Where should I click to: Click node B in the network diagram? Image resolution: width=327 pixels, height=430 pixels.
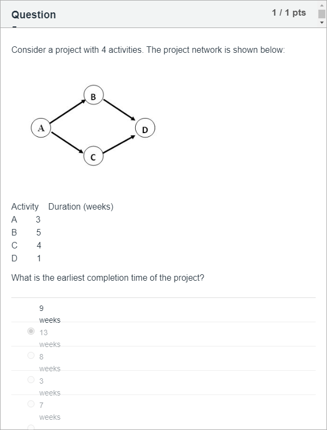[x=94, y=95]
